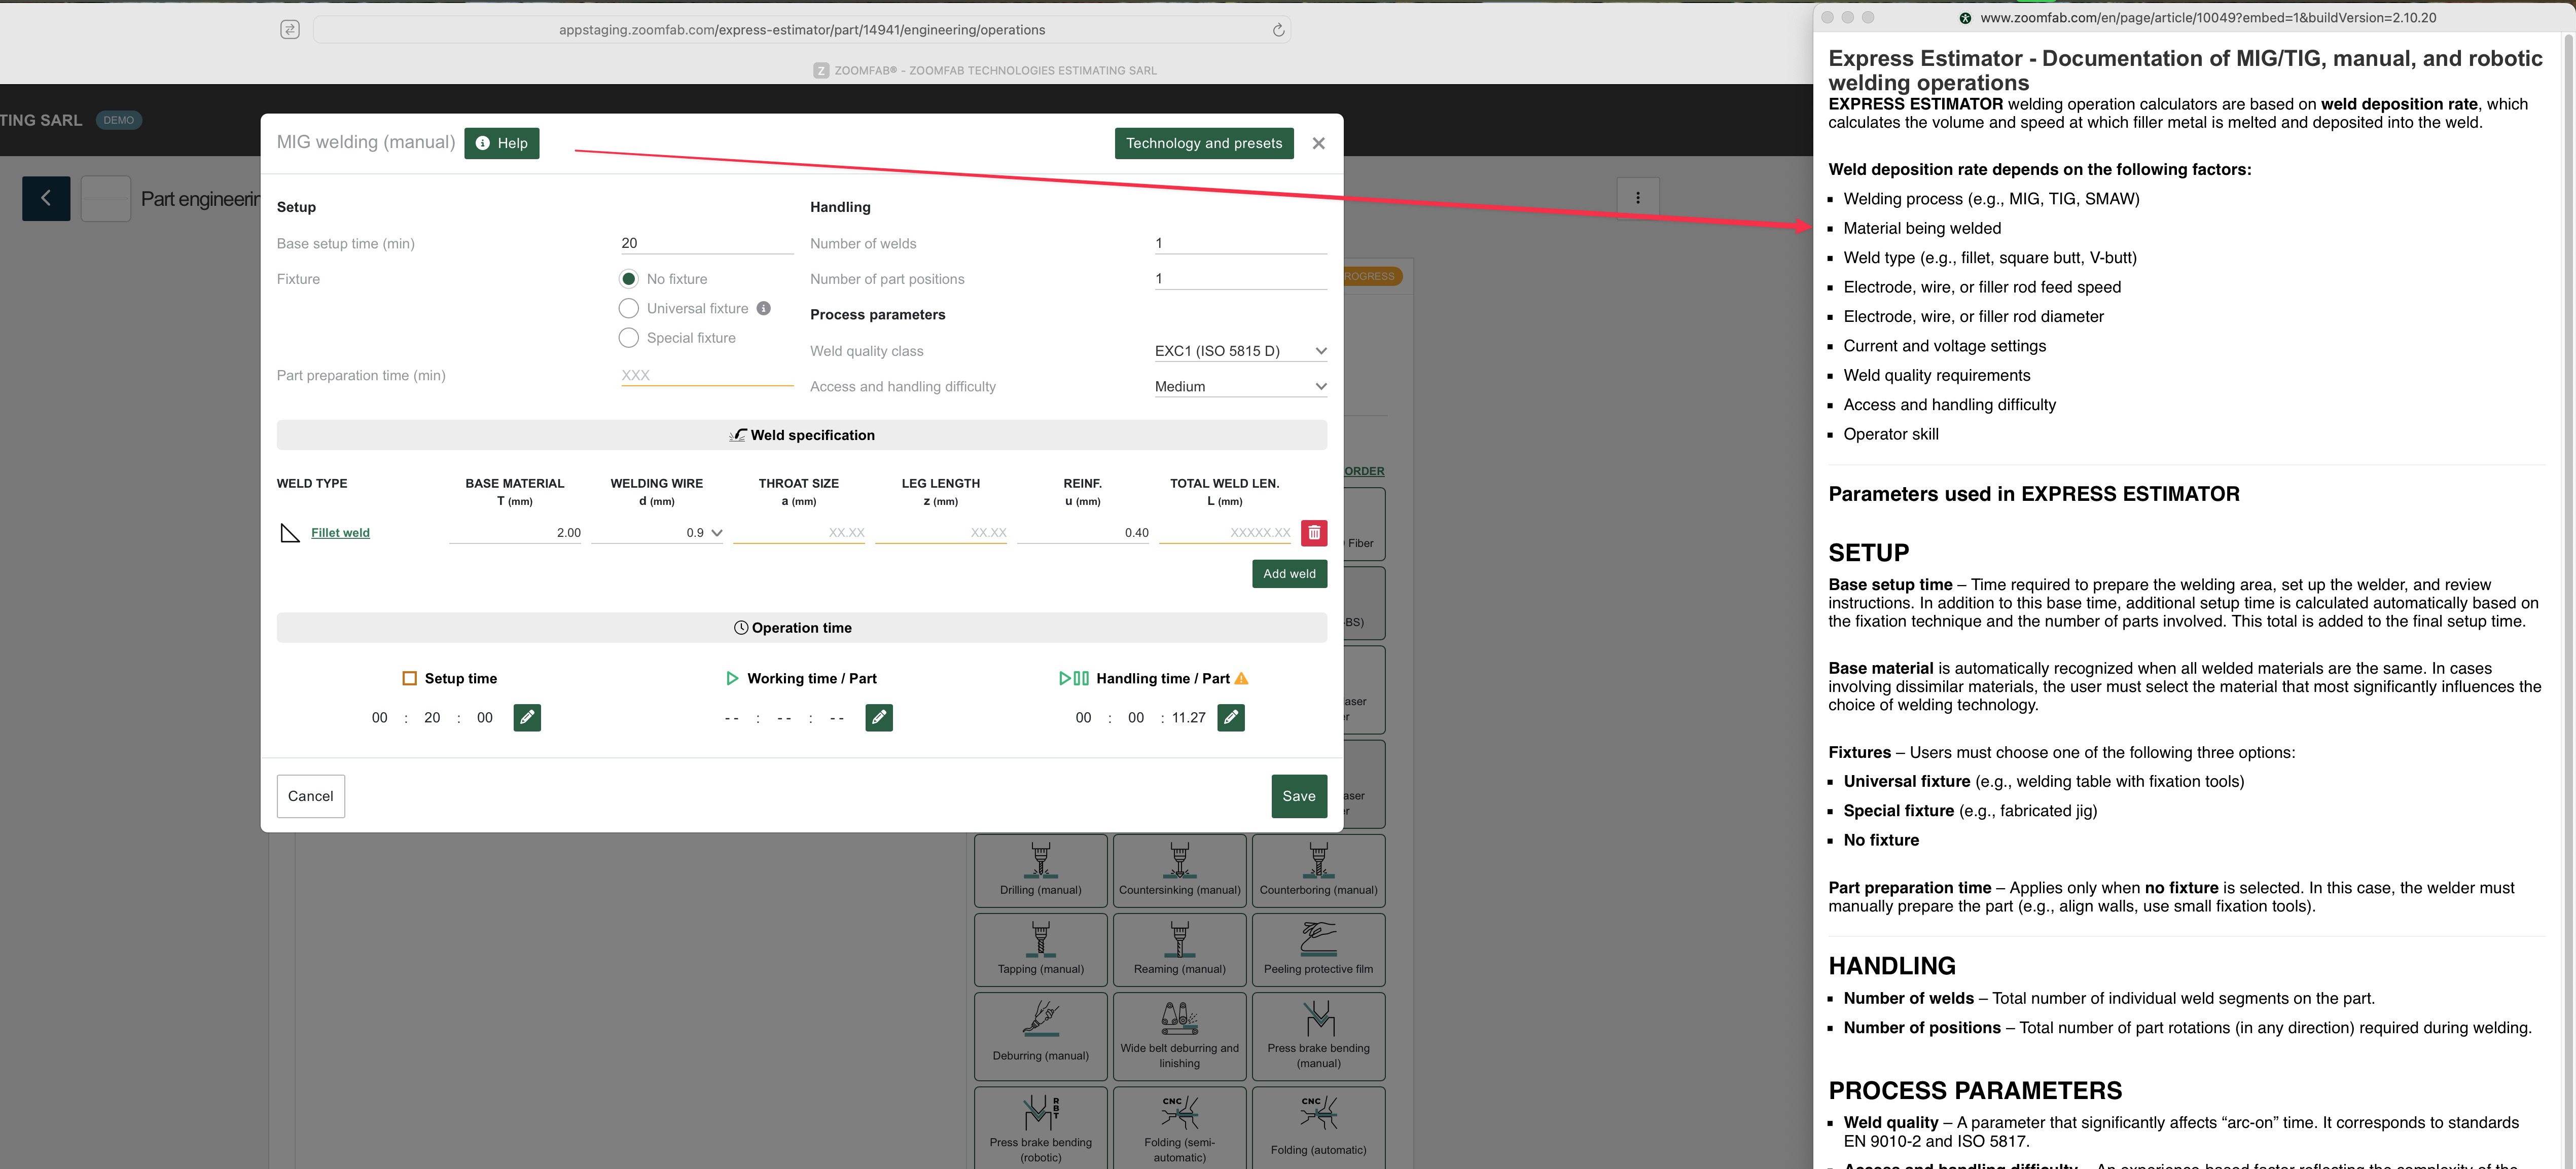2576x1169 pixels.
Task: Edit Handling time per part pencil icon
Action: [1231, 717]
